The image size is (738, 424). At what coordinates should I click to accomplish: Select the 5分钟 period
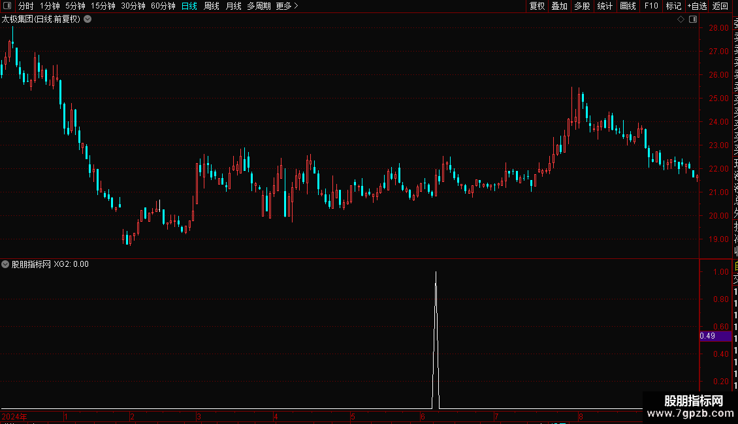[75, 6]
